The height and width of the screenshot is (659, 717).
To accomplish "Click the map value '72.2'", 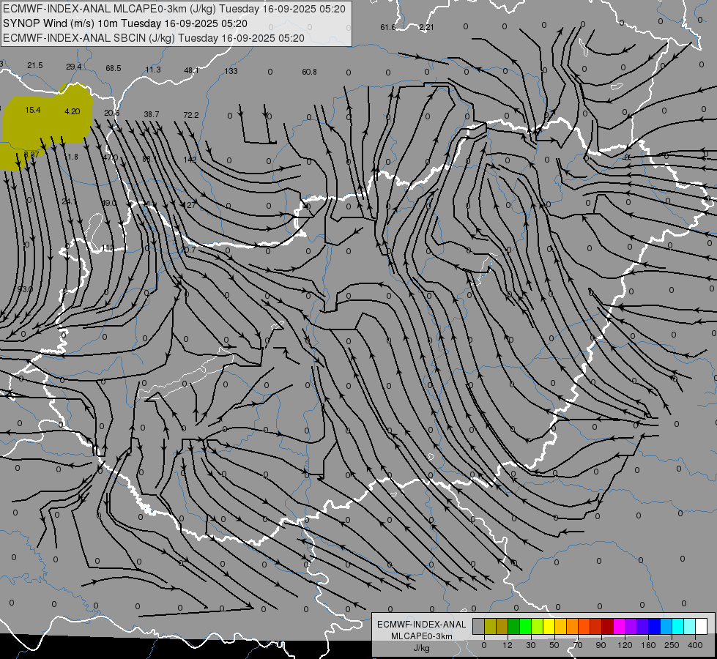I will tap(191, 115).
